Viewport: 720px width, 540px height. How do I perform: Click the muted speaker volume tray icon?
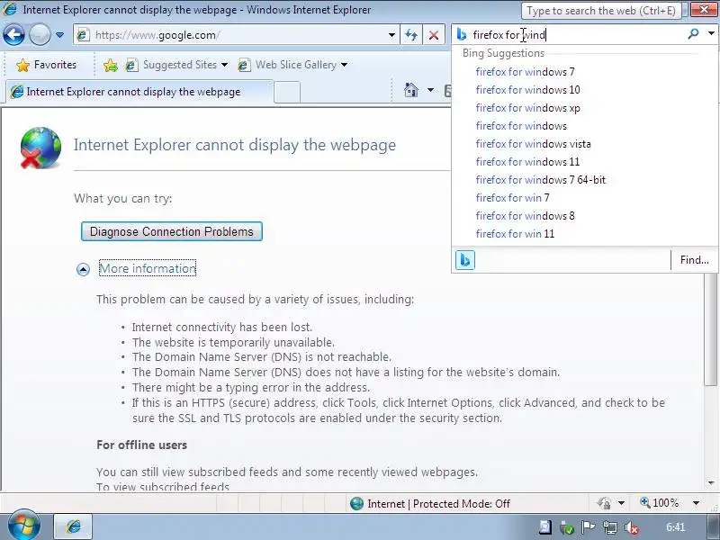632,527
